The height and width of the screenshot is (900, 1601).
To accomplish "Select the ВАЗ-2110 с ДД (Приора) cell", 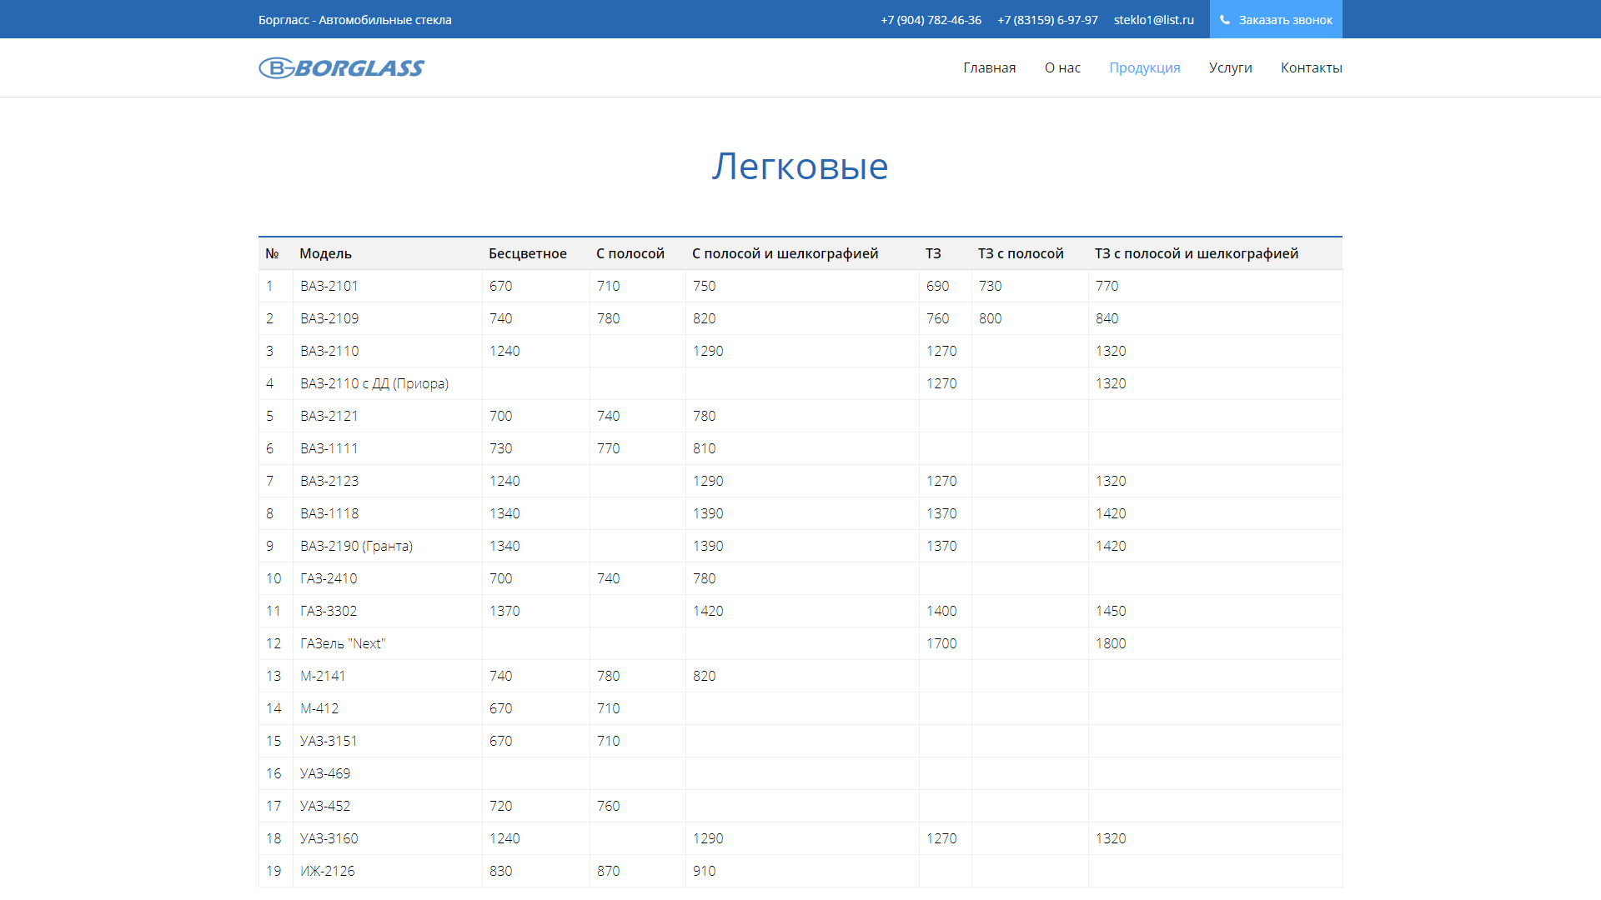I will click(388, 383).
